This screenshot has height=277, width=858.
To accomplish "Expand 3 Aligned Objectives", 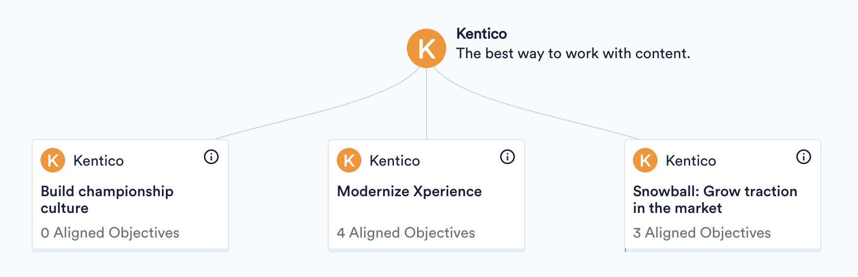I will [x=702, y=233].
